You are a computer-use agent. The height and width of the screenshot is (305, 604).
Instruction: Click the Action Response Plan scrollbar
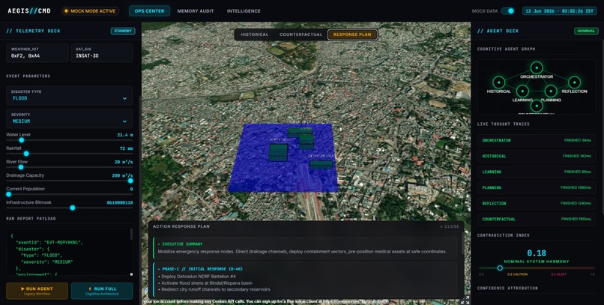(x=462, y=243)
